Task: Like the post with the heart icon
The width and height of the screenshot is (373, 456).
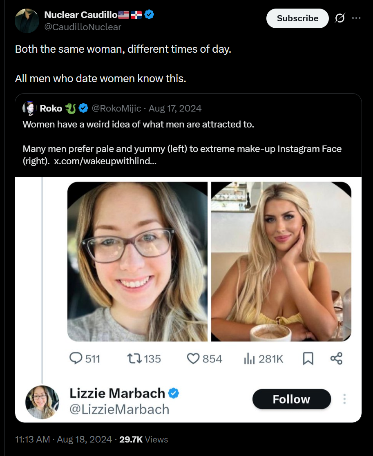Action: pos(193,359)
